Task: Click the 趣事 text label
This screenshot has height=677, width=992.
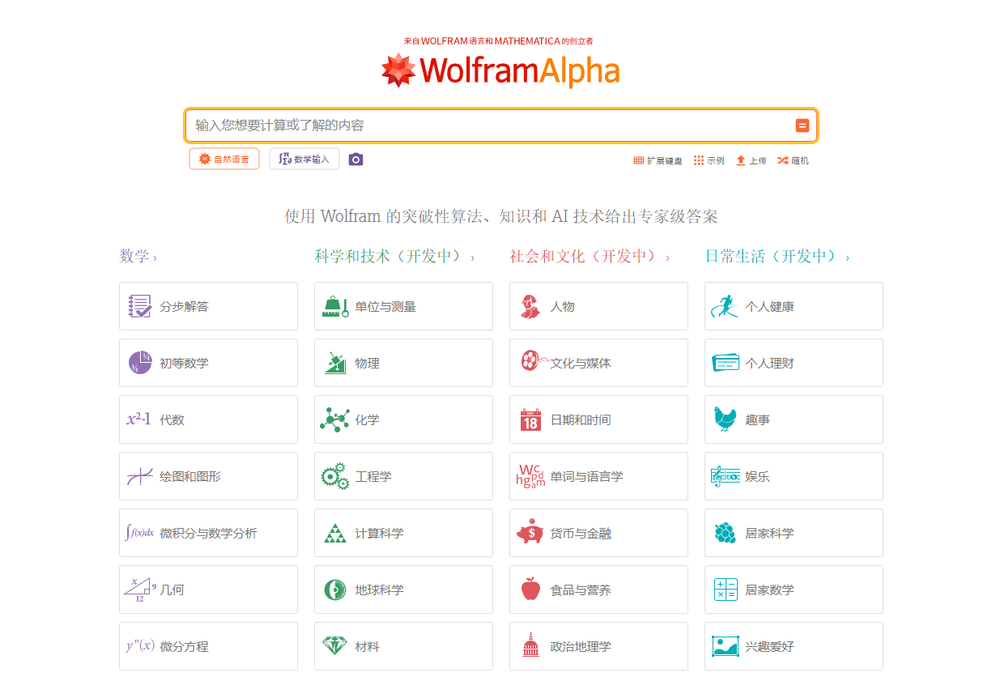Action: (x=757, y=420)
